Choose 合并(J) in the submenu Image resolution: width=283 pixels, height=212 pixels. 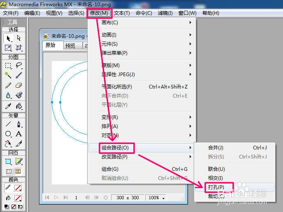pos(234,148)
